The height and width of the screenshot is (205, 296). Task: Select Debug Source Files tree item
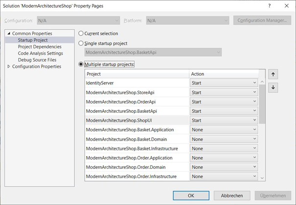[x=37, y=60]
